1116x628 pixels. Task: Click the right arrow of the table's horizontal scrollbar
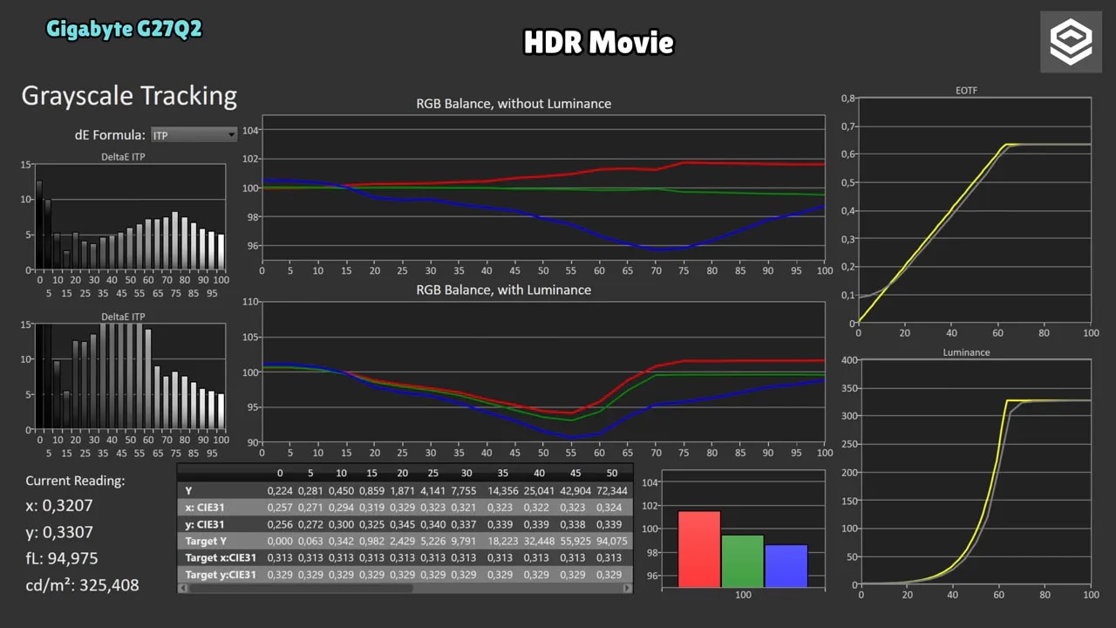click(x=628, y=589)
